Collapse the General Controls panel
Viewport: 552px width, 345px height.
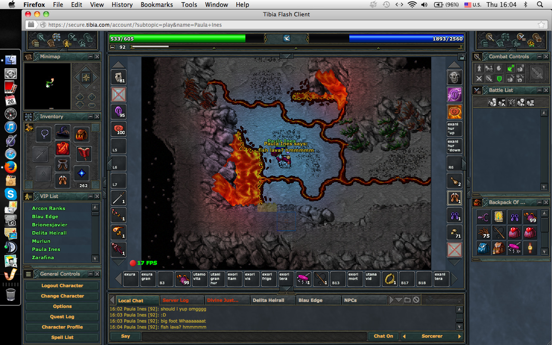coord(91,273)
